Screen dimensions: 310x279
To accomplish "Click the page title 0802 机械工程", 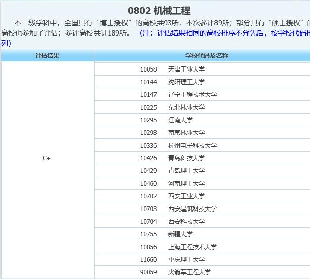I will tap(159, 11).
